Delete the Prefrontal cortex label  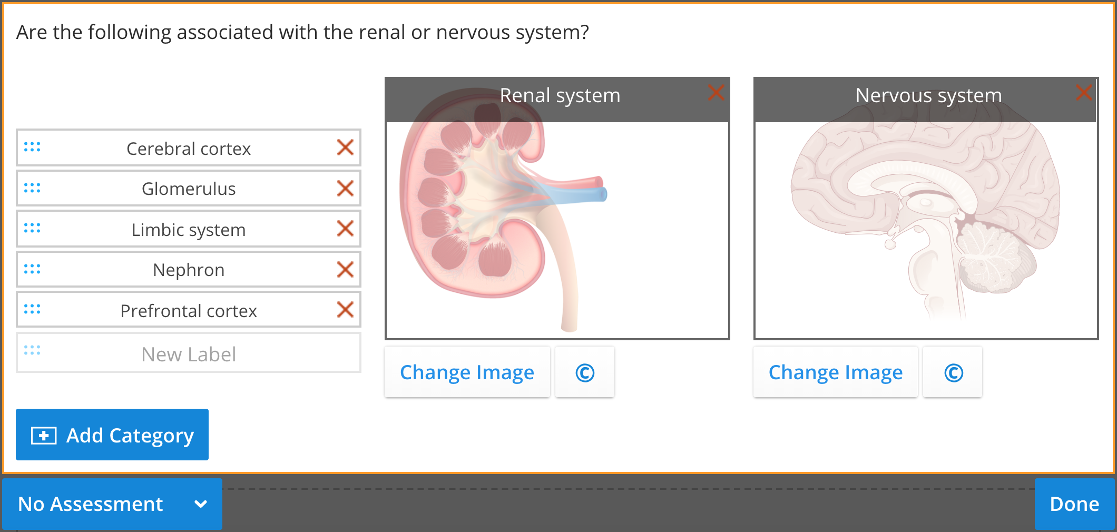[345, 310]
